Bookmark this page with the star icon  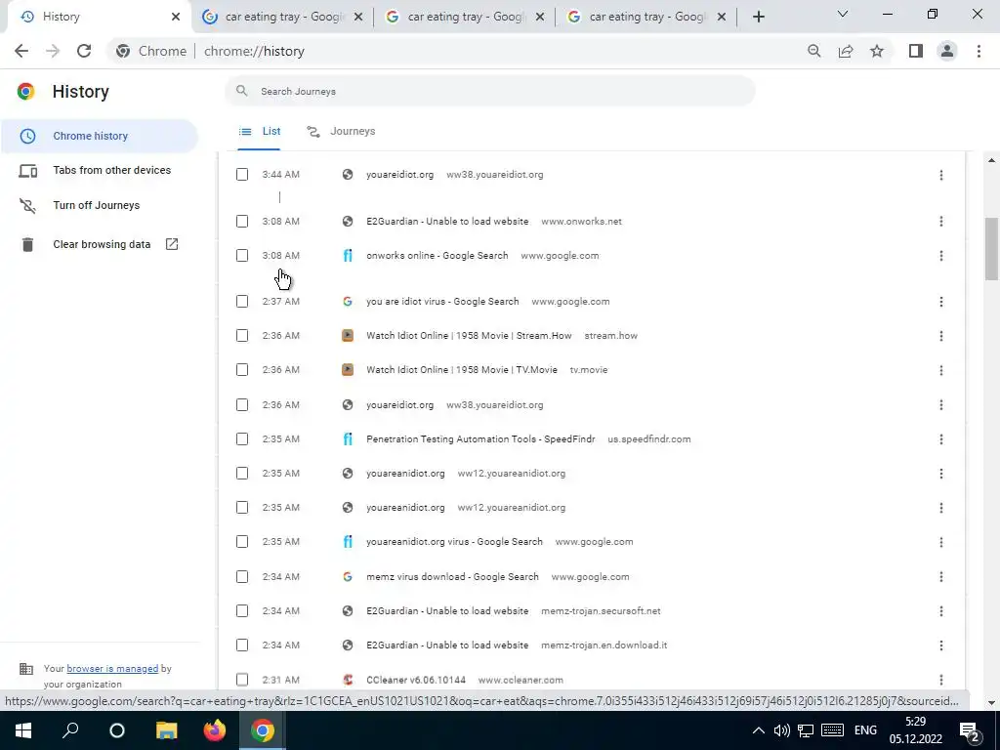coord(877,51)
